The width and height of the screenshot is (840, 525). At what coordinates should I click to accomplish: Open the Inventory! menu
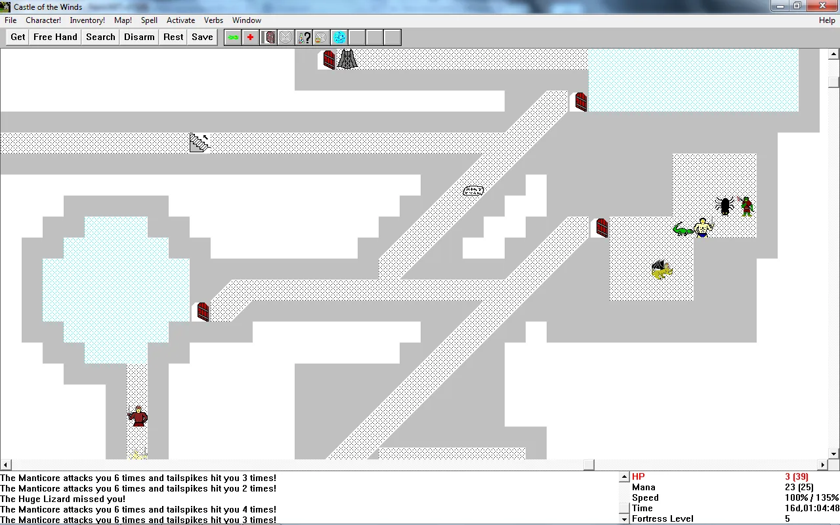coord(87,20)
